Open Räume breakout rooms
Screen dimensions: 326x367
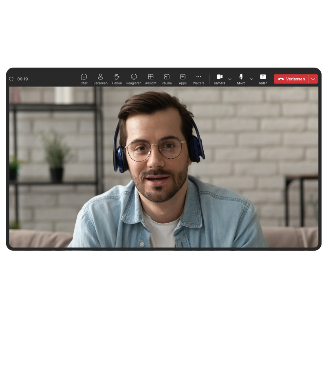click(167, 77)
